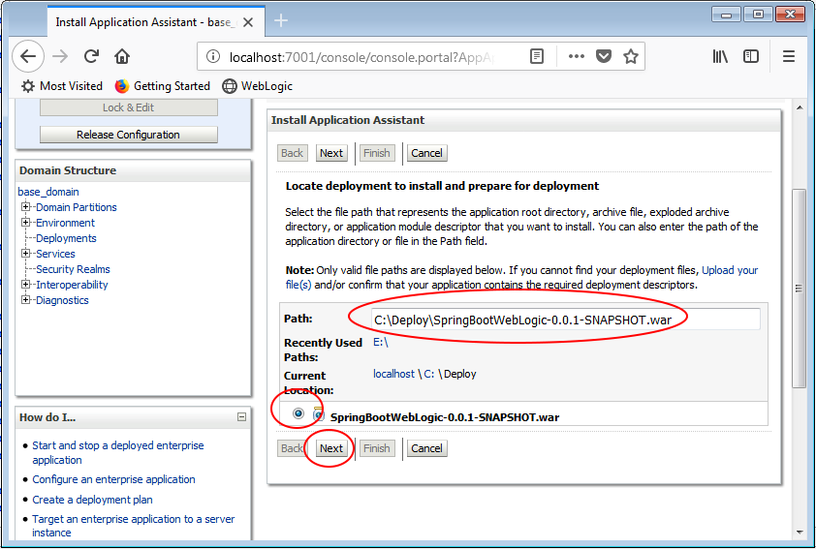Save page to Pocket icon
This screenshot has height=549, width=816.
tap(604, 56)
